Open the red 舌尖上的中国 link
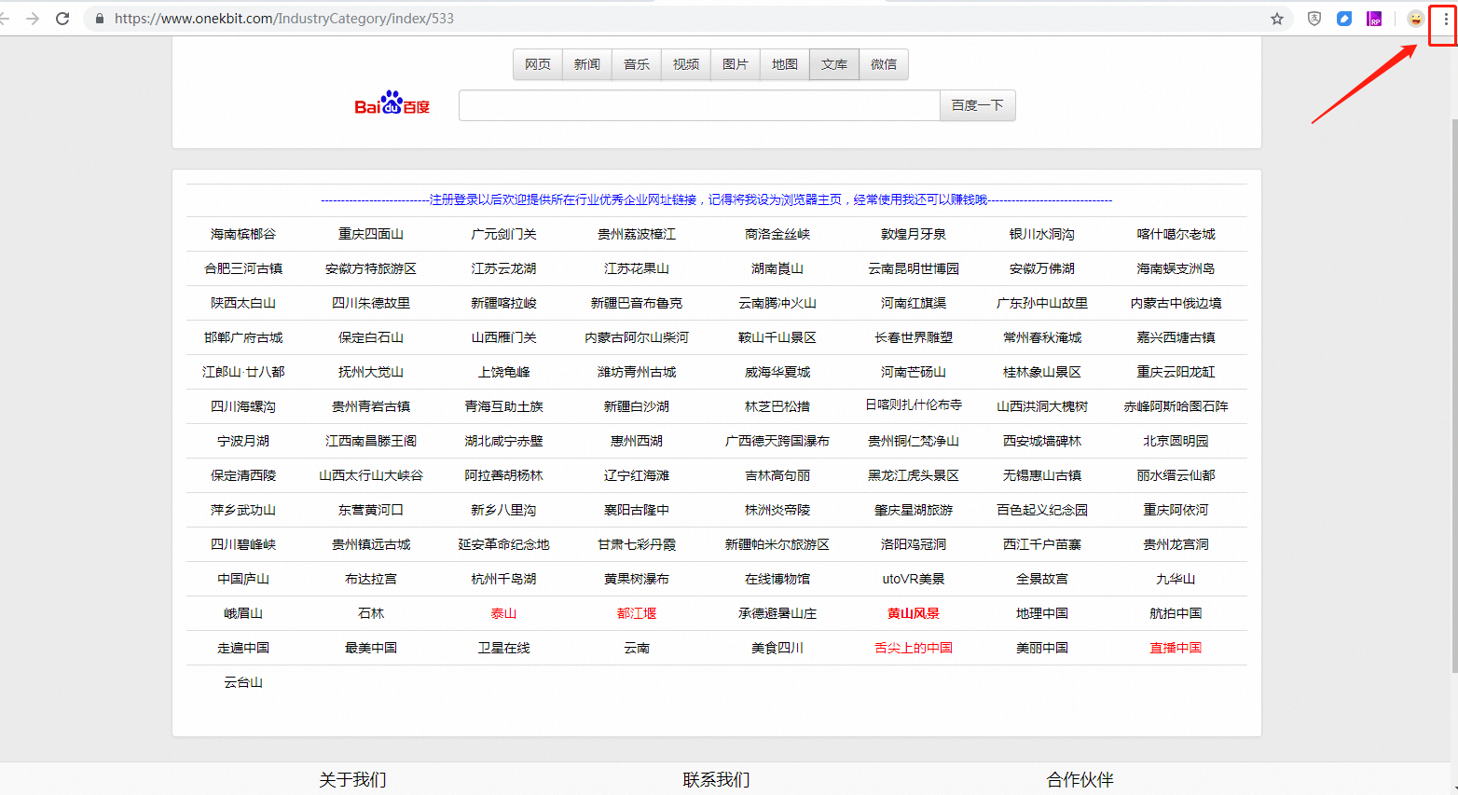 [x=914, y=648]
